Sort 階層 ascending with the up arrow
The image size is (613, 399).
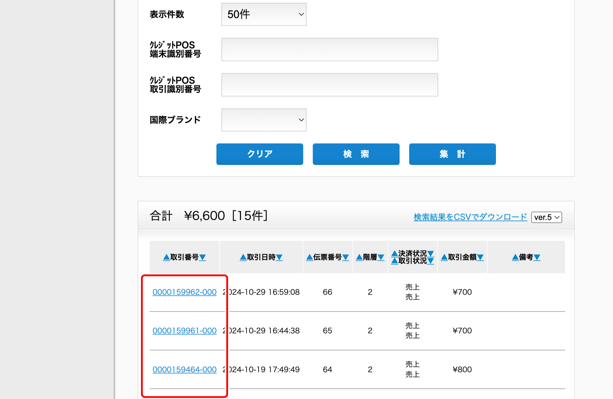click(x=359, y=257)
